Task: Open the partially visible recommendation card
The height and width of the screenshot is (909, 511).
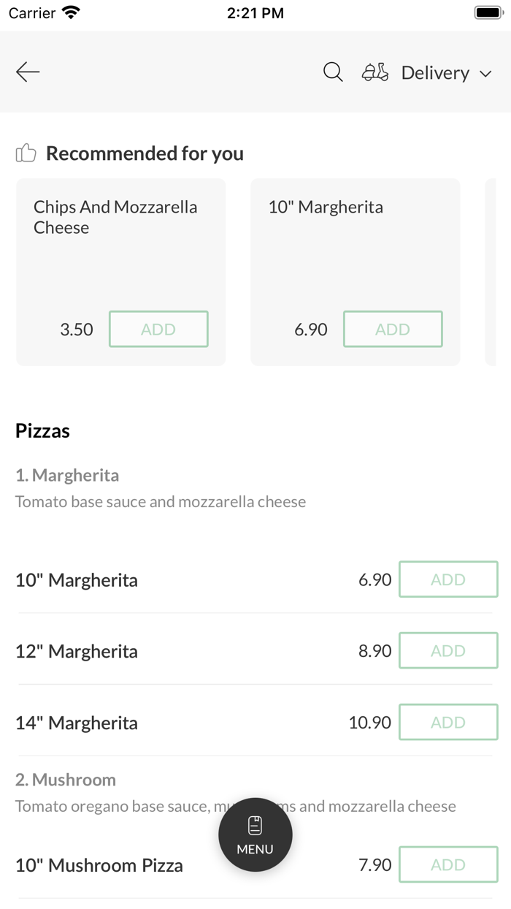Action: click(499, 271)
